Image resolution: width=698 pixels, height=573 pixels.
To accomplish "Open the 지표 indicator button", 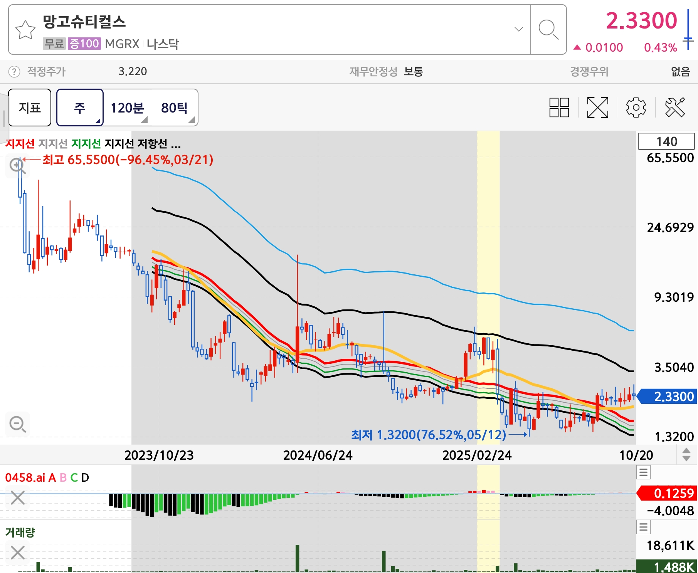I will tap(30, 108).
